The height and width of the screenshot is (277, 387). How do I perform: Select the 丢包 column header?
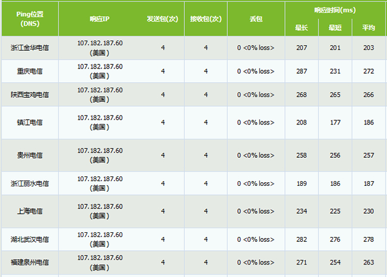(x=255, y=18)
